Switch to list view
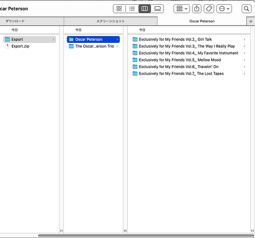The image size is (255, 238). click(x=132, y=9)
